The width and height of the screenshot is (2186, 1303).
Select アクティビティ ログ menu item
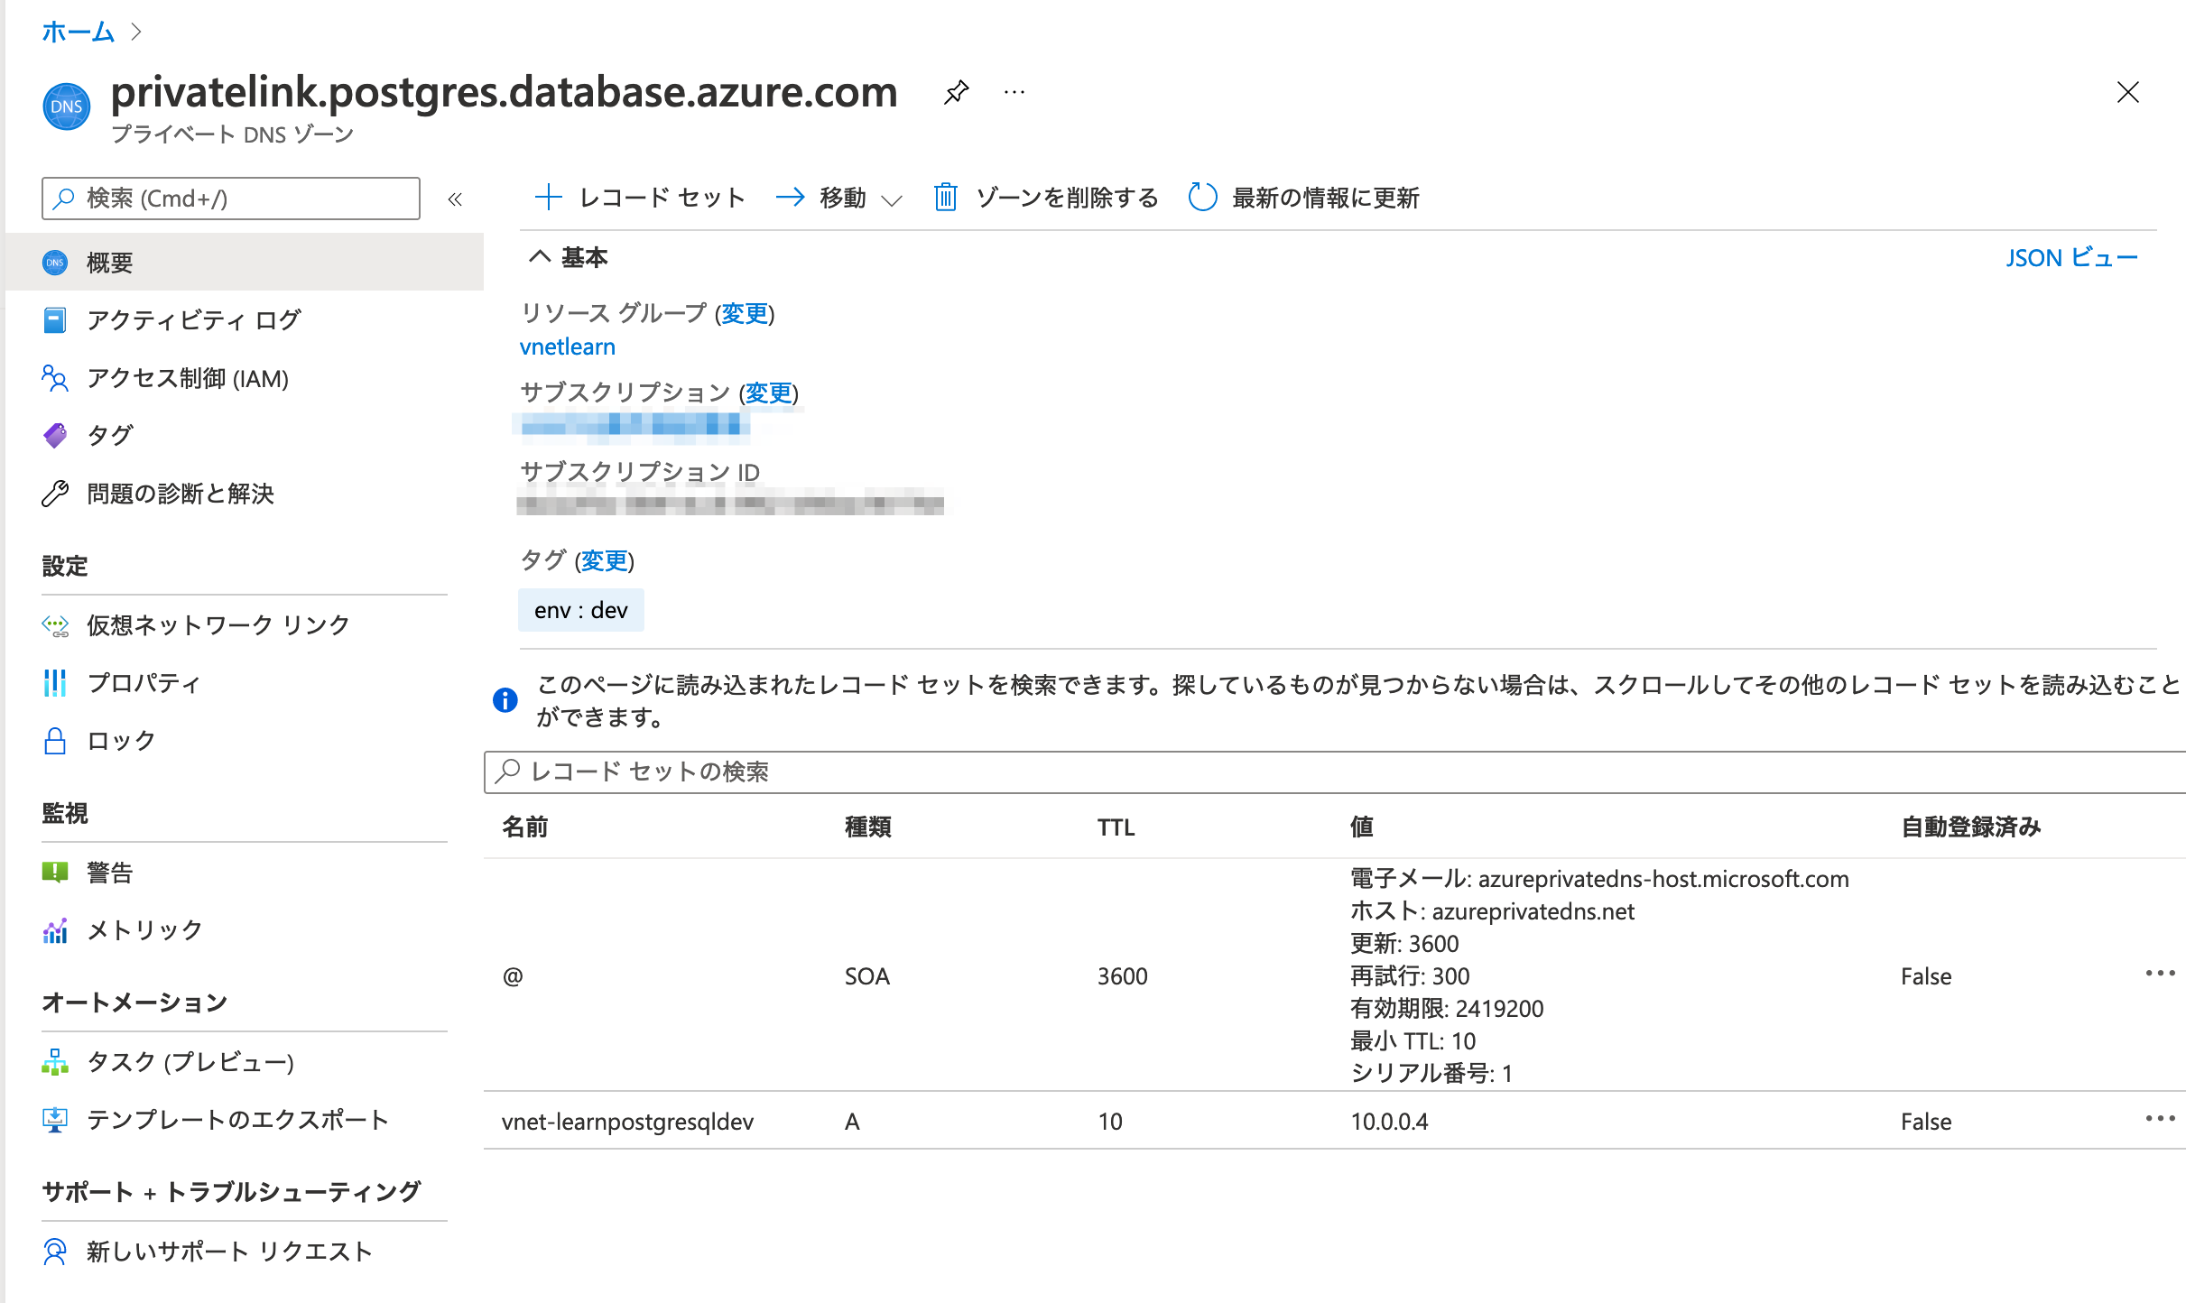[193, 320]
